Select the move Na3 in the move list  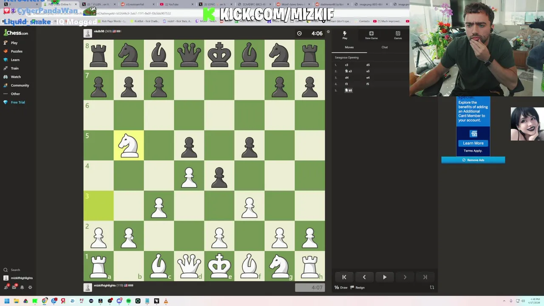click(x=348, y=71)
